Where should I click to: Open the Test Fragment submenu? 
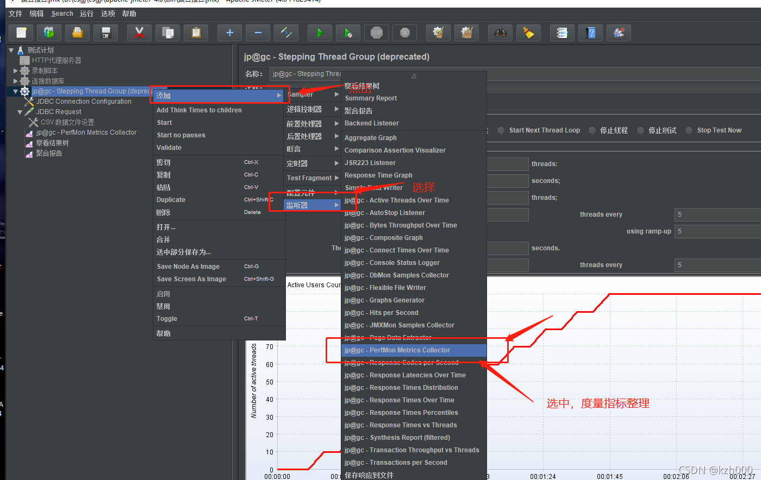[x=313, y=178]
